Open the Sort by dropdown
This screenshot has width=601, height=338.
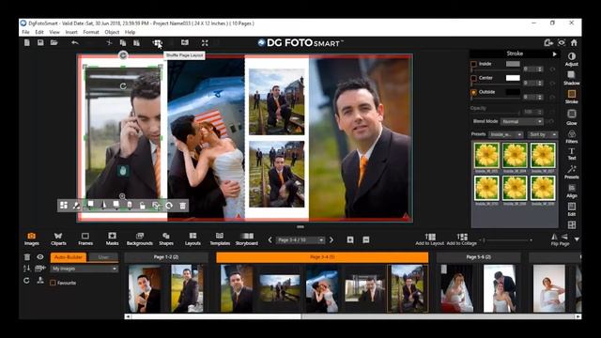pos(543,134)
